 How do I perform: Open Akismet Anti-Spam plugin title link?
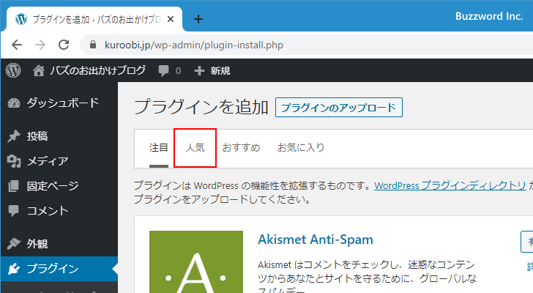point(316,240)
